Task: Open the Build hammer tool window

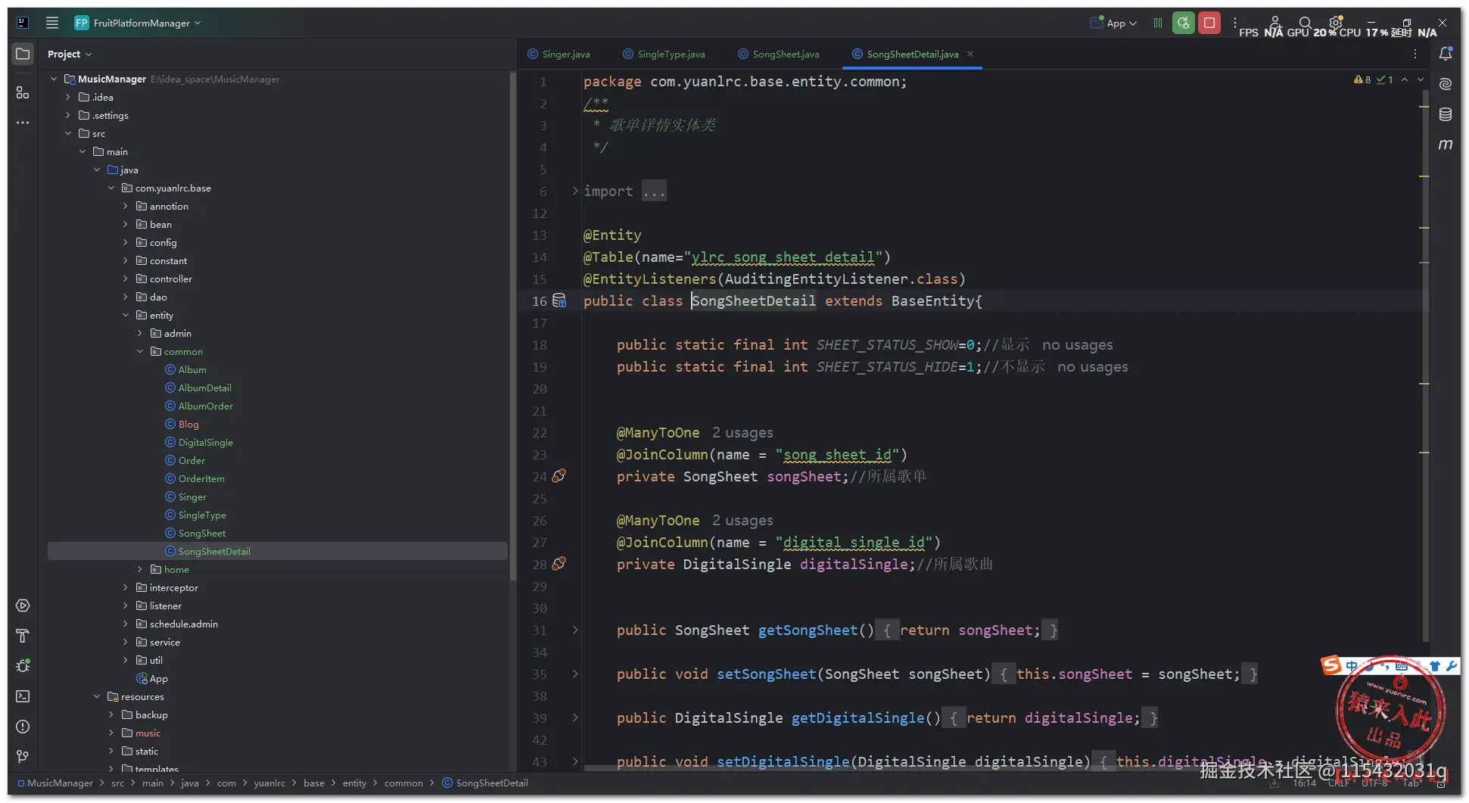Action: pos(23,636)
